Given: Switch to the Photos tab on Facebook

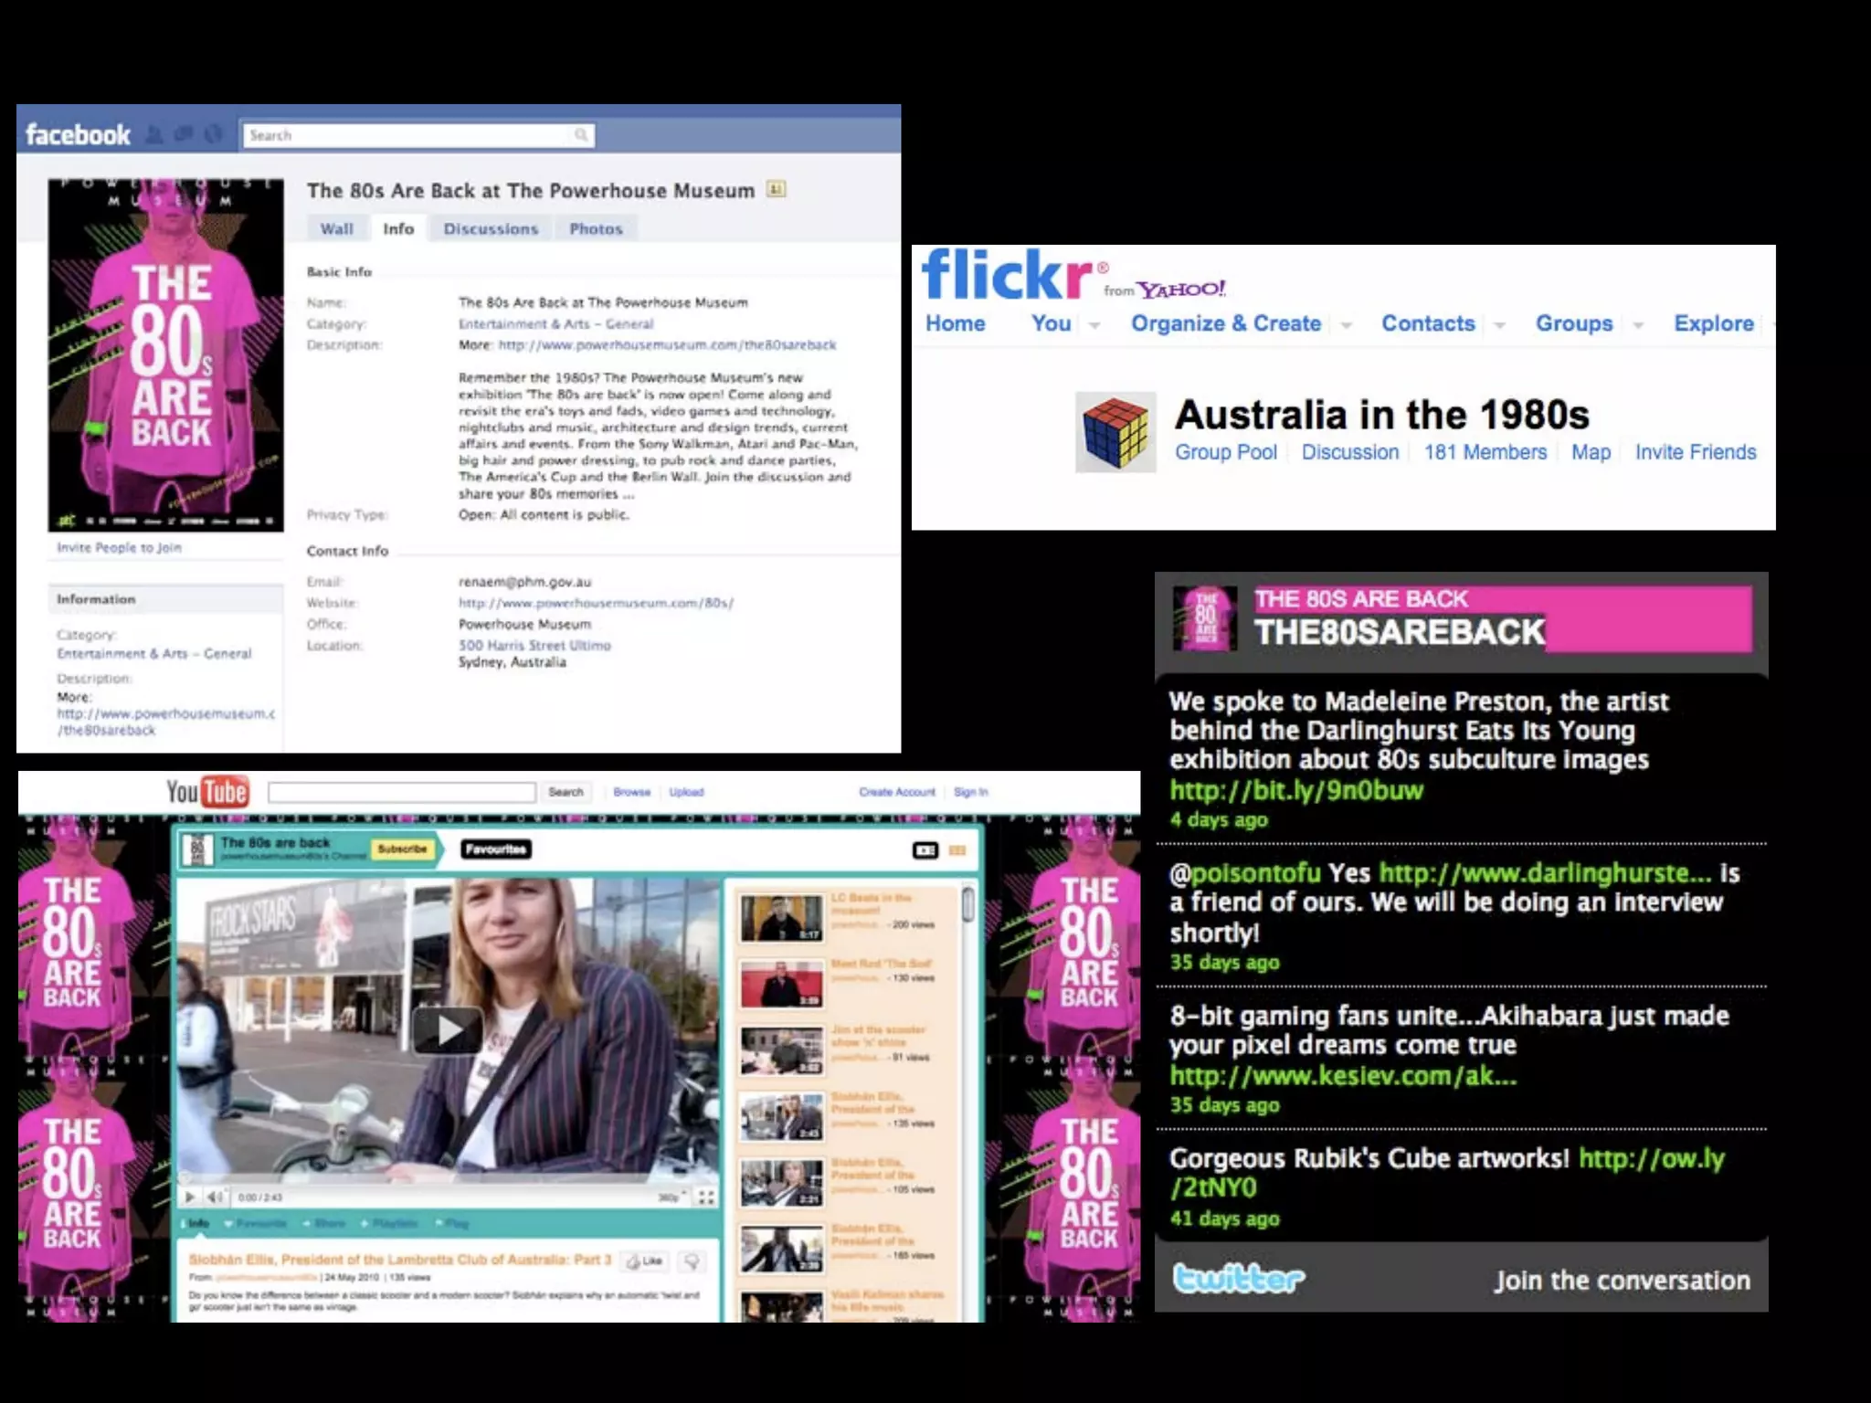Looking at the screenshot, I should 596,228.
